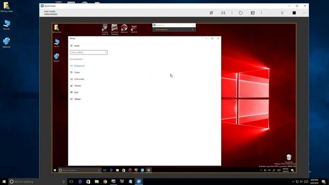Open File Explorer on the local taskbar
The image size is (329, 185).
97,181
